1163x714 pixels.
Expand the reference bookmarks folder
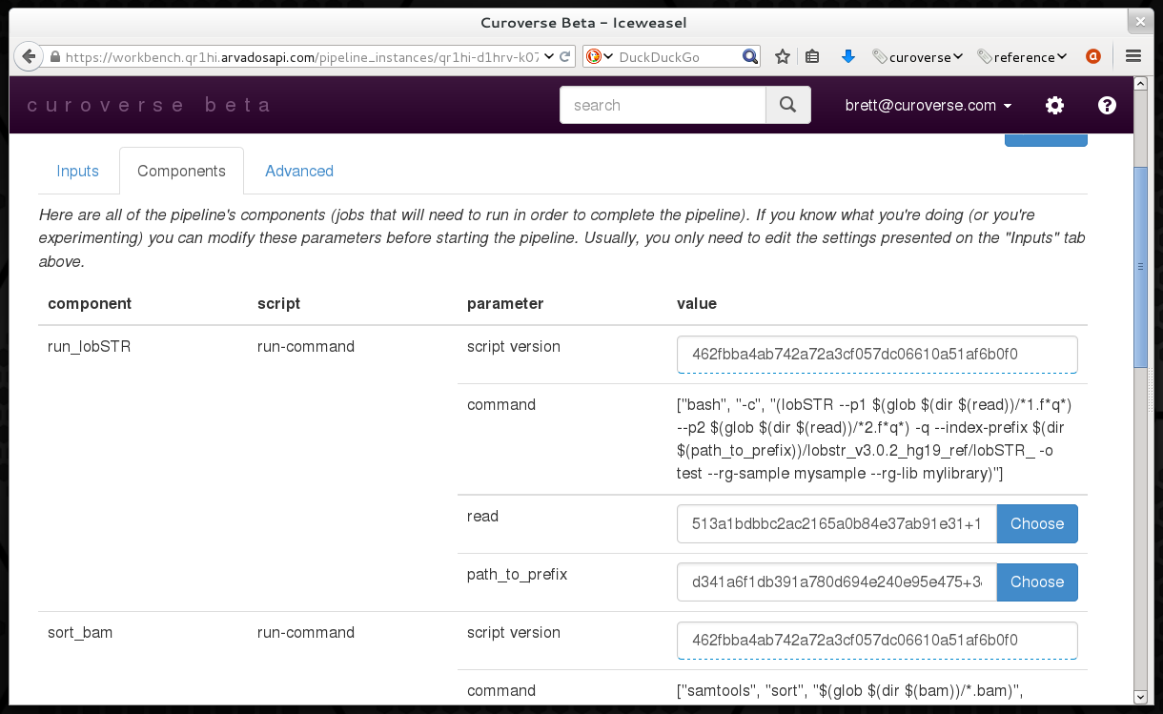(1022, 57)
